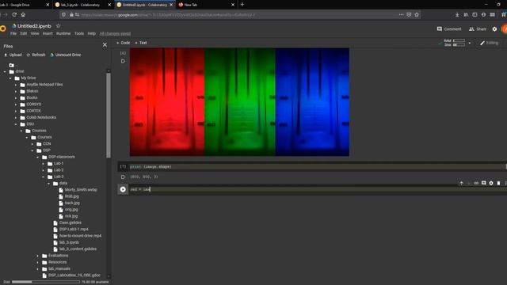Open browser downloads
This screenshot has height=285, width=507.
pyautogui.click(x=457, y=14)
